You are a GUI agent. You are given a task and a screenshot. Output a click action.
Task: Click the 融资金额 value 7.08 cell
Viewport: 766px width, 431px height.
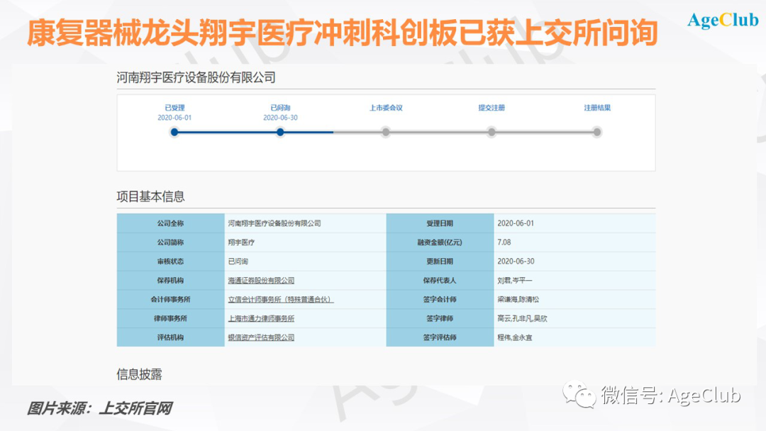click(x=504, y=242)
